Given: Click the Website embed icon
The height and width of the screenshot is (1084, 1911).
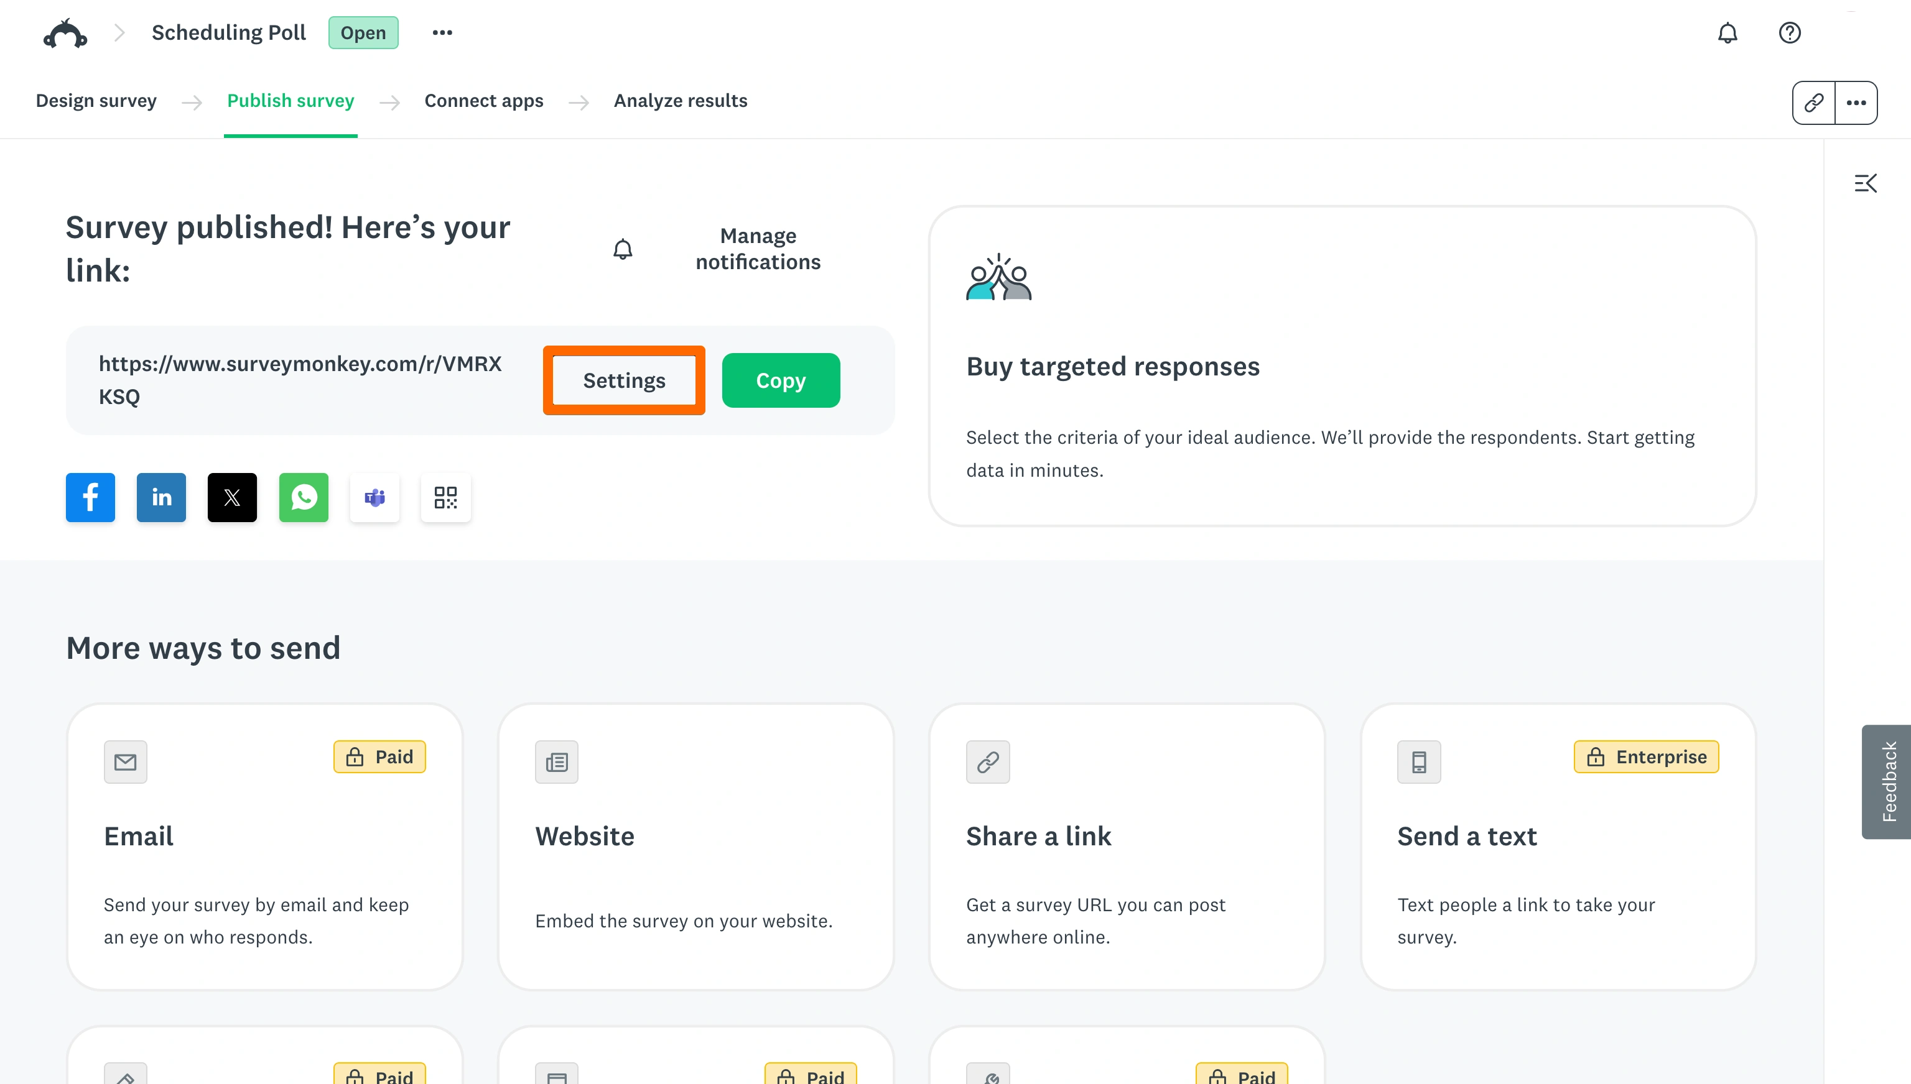Looking at the screenshot, I should (x=557, y=761).
